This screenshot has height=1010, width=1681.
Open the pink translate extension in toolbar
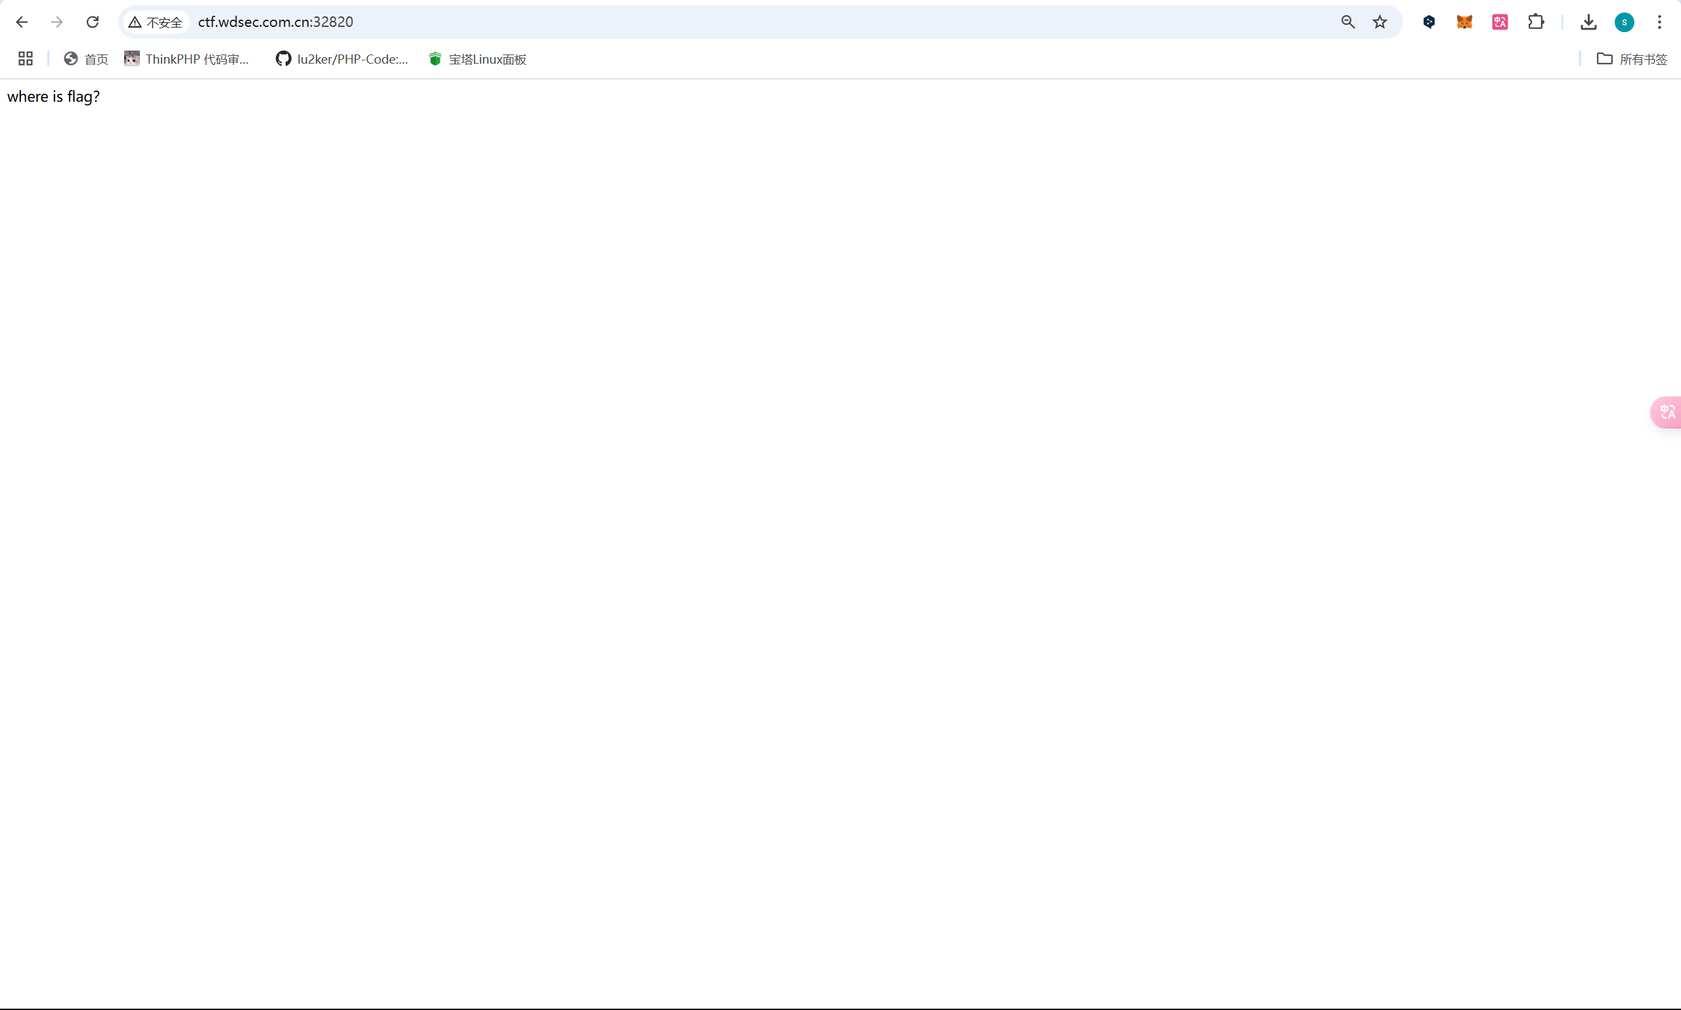pos(1500,22)
